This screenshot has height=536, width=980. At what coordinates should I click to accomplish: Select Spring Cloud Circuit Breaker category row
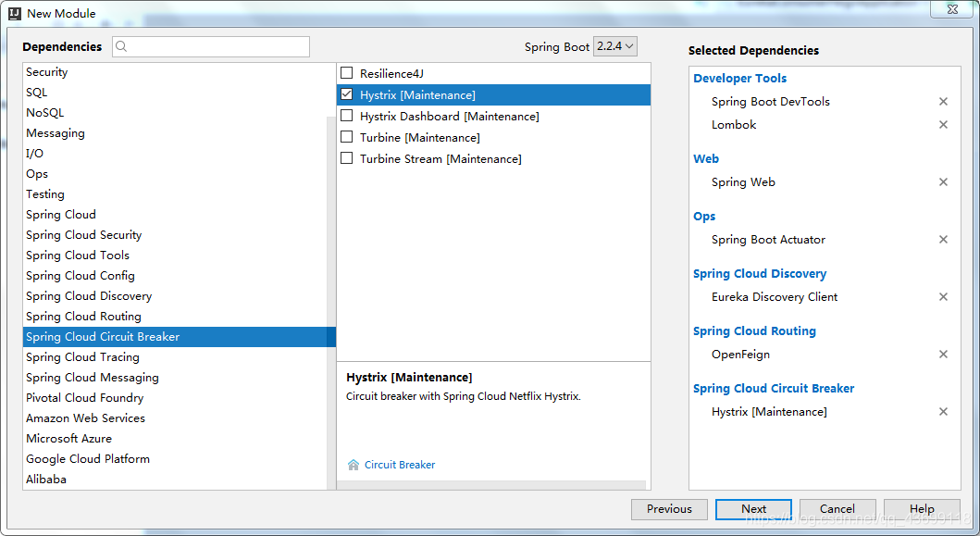(180, 336)
